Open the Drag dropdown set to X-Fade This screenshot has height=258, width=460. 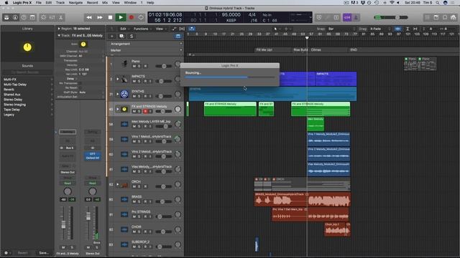click(x=380, y=29)
